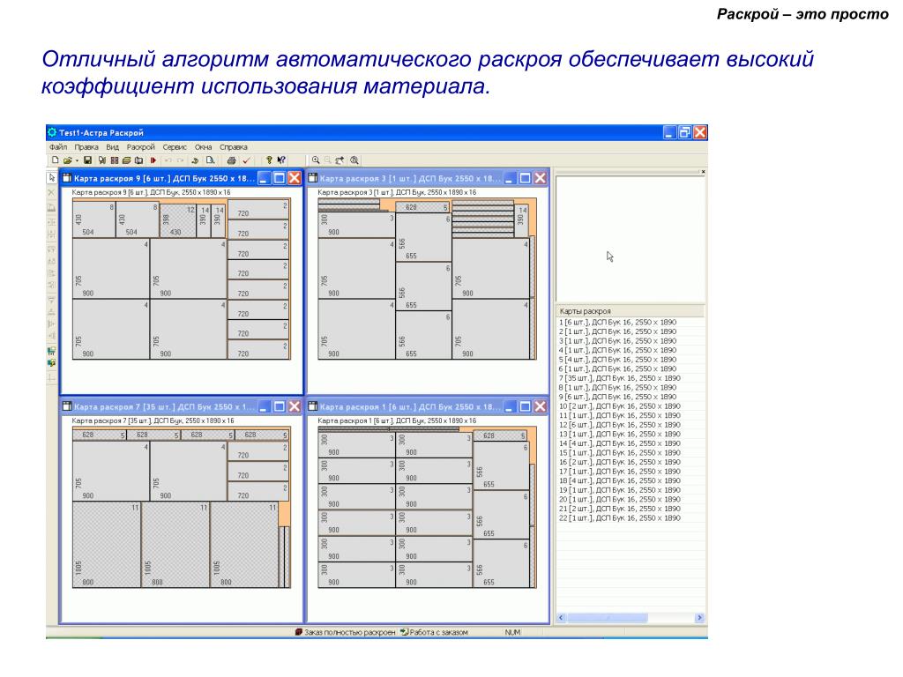This screenshot has width=903, height=677.
Task: Open the Вид menu
Action: [112, 147]
